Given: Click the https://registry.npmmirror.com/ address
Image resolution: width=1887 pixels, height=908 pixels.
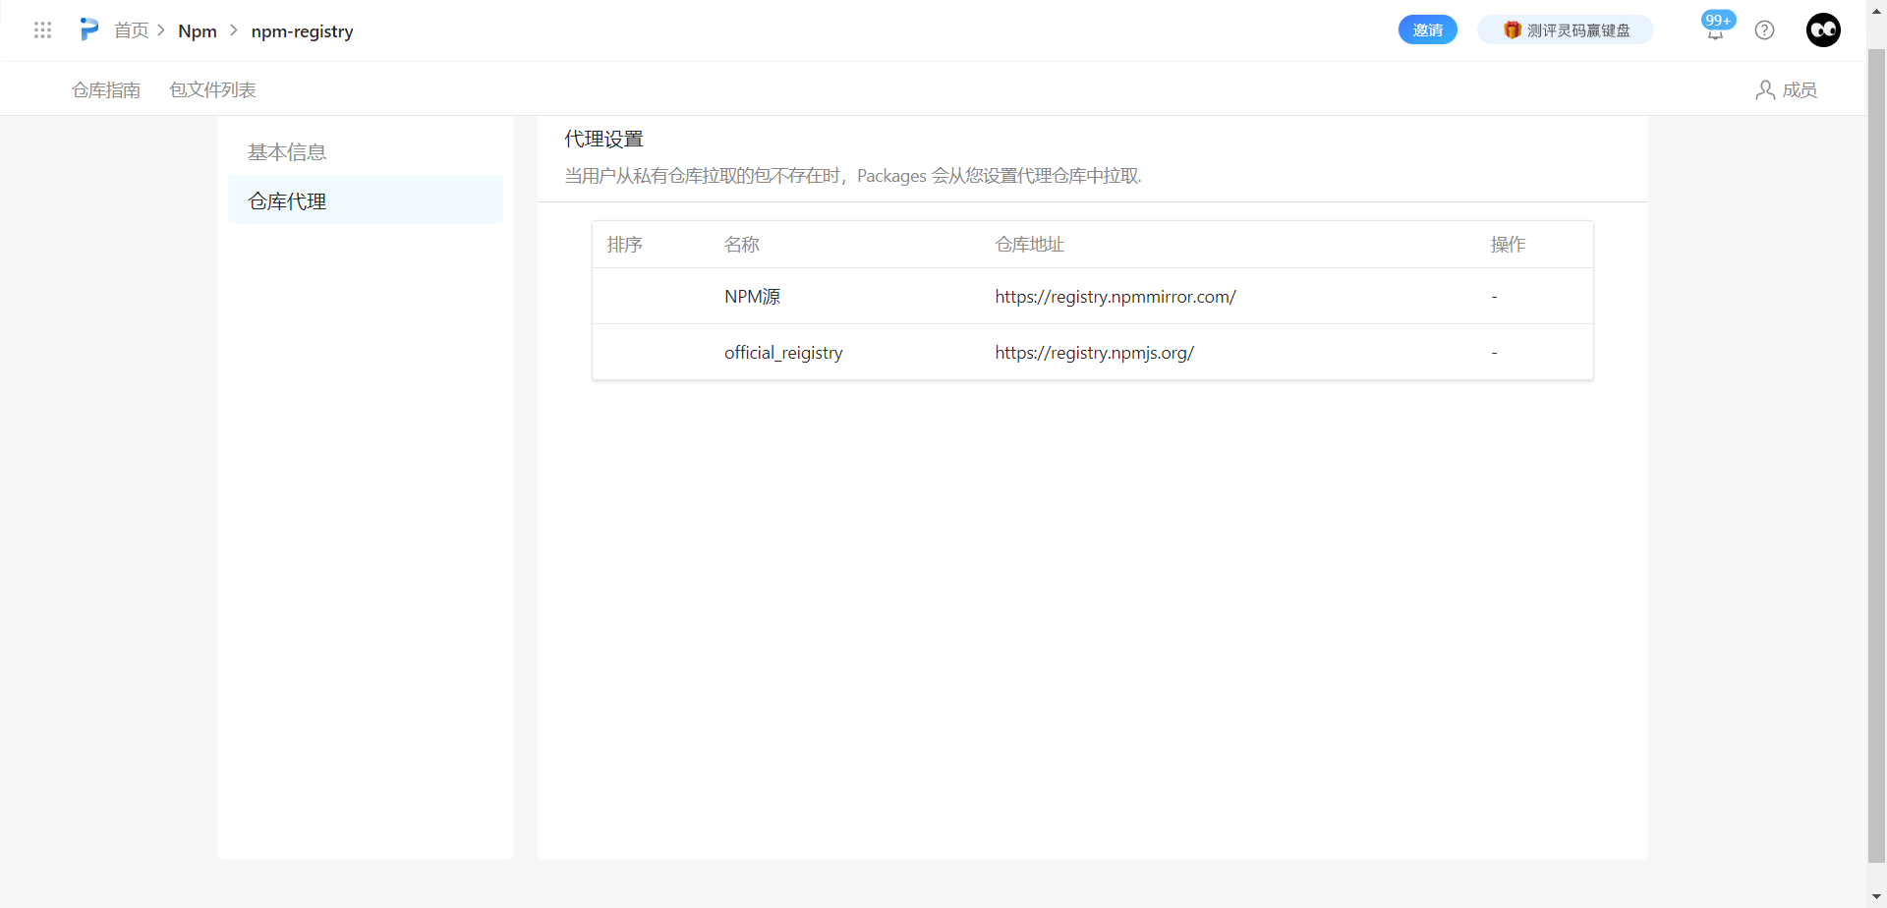Looking at the screenshot, I should (x=1115, y=297).
